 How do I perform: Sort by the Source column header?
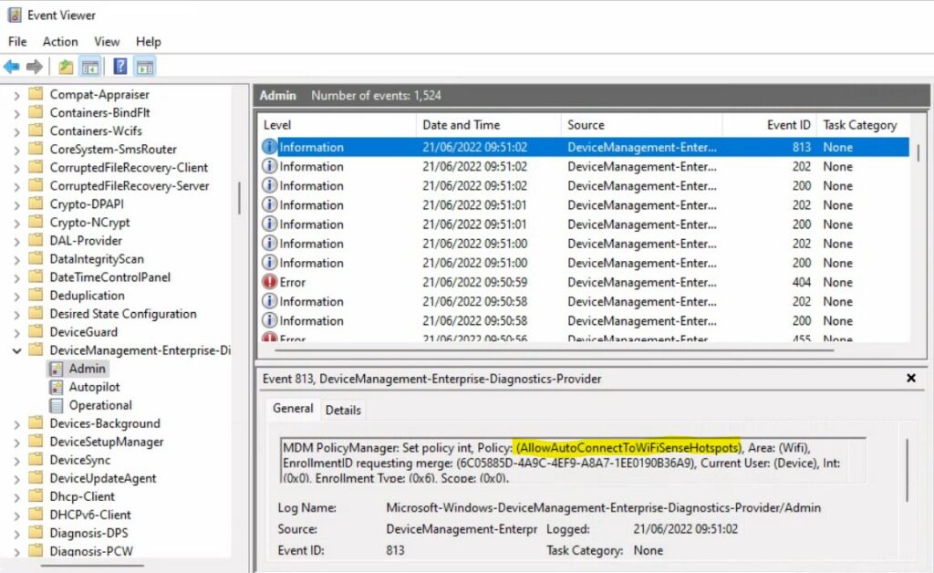641,125
